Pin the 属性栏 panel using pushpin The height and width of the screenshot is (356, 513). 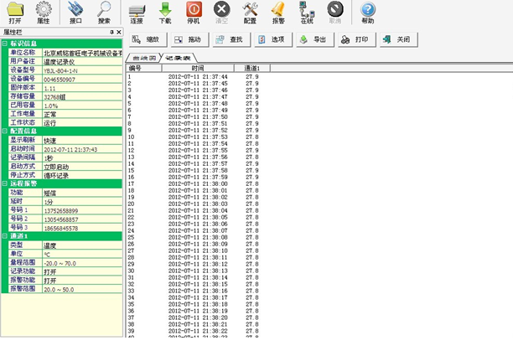(111, 32)
